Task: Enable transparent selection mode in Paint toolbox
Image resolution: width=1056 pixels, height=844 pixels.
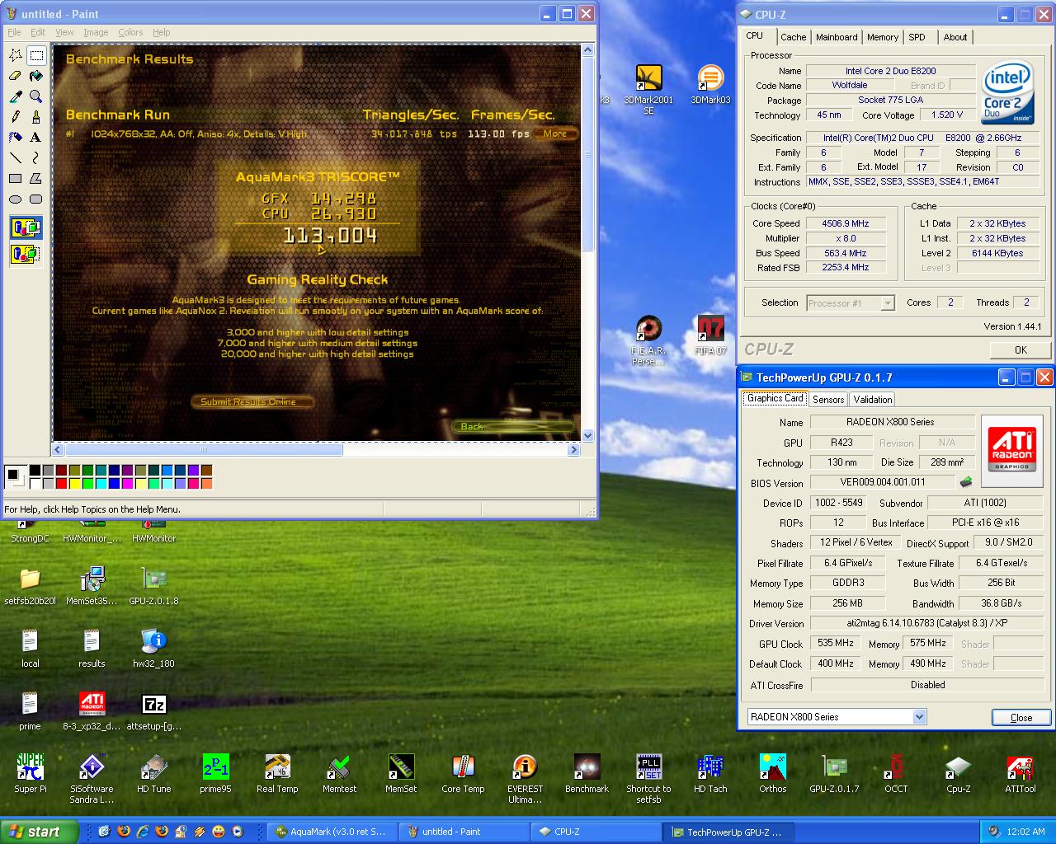Action: click(x=26, y=254)
